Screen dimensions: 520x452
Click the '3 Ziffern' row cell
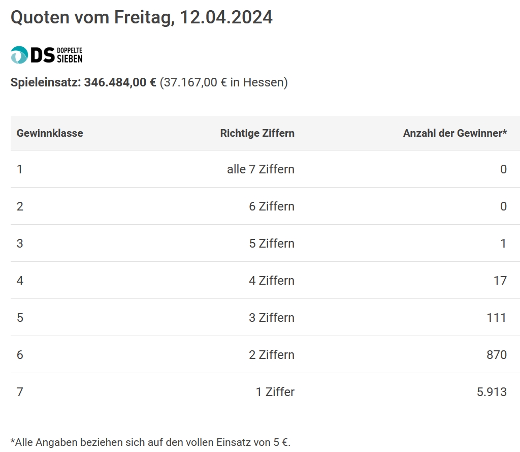click(272, 318)
